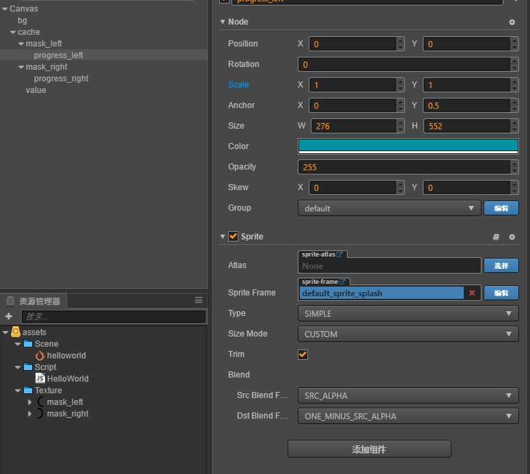The width and height of the screenshot is (530, 474).
Task: Collapse the Script folder arrow
Action: 18,367
